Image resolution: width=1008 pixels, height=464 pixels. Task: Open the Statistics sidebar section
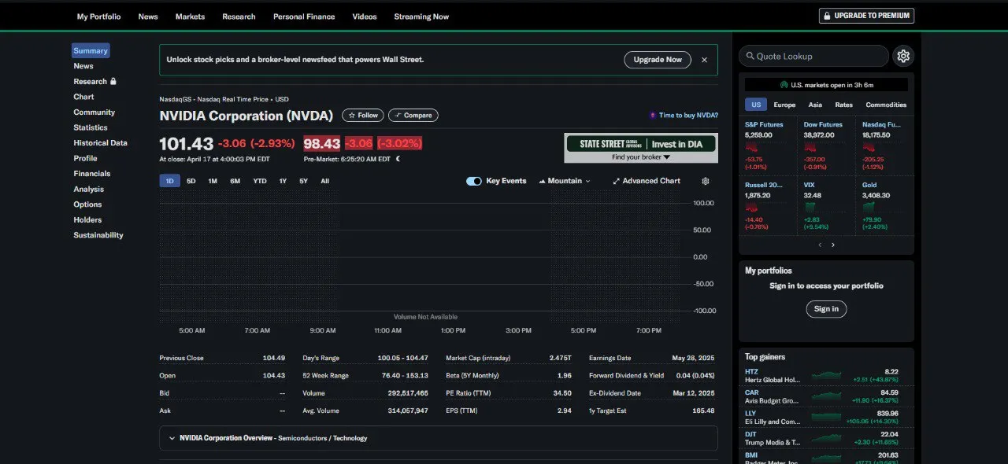coord(91,127)
